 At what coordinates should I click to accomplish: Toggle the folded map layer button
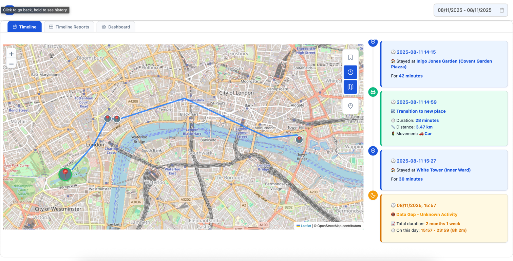coord(350,87)
